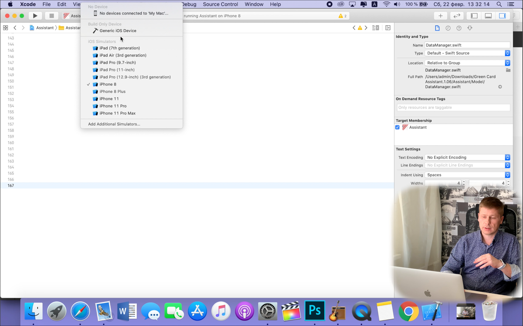523x326 pixels.
Task: Select the checked iPhone 8 simulator
Action: pyautogui.click(x=132, y=84)
